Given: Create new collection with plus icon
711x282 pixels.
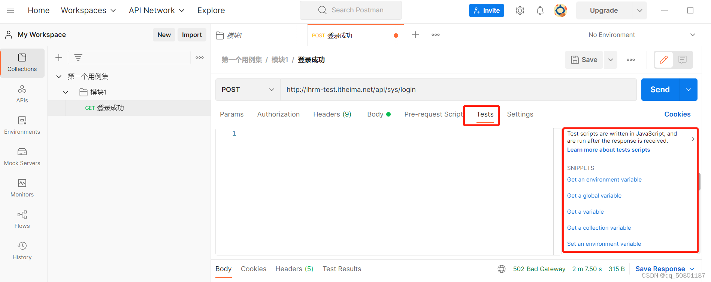Looking at the screenshot, I should tap(59, 58).
